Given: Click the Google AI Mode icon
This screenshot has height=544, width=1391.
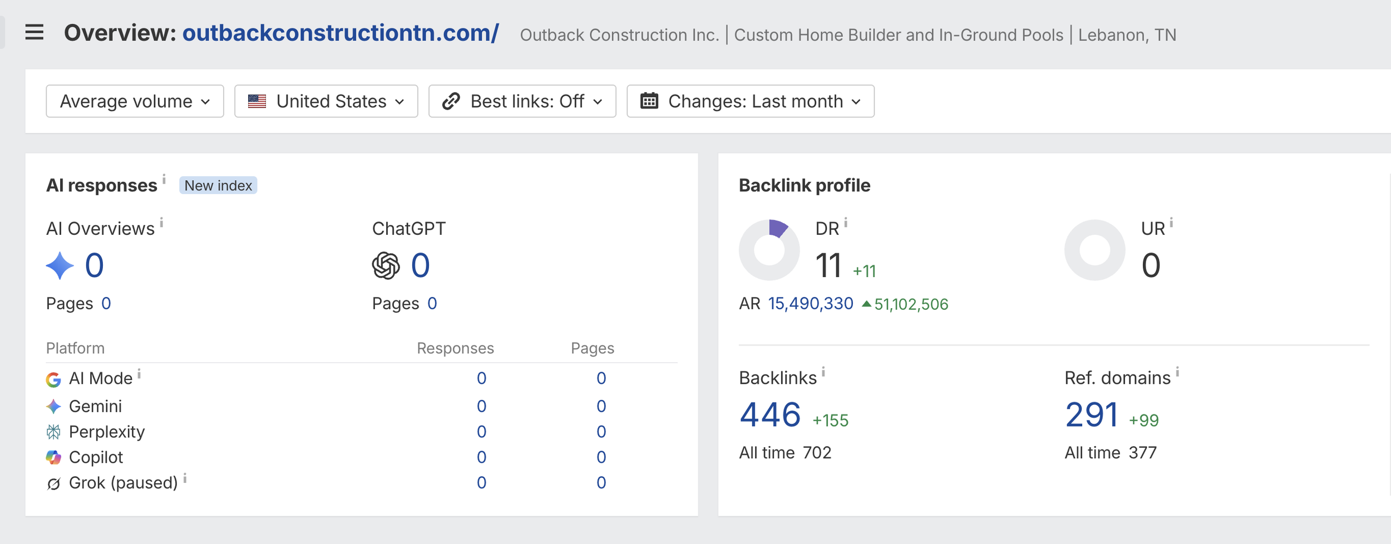Looking at the screenshot, I should tap(53, 379).
